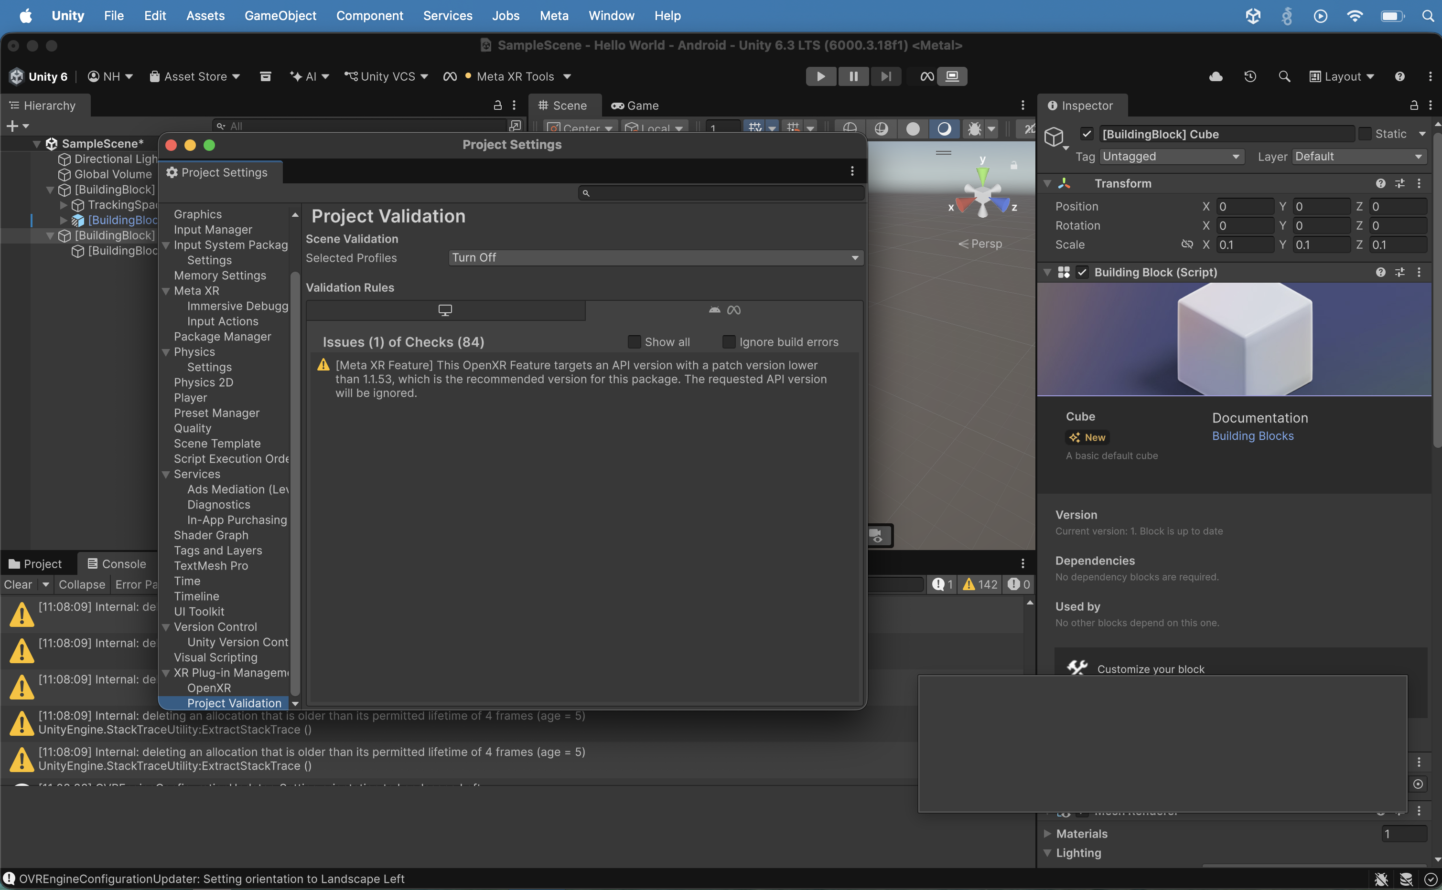Open the Layer Default dropdown
Viewport: 1442px width, 890px height.
[1359, 157]
